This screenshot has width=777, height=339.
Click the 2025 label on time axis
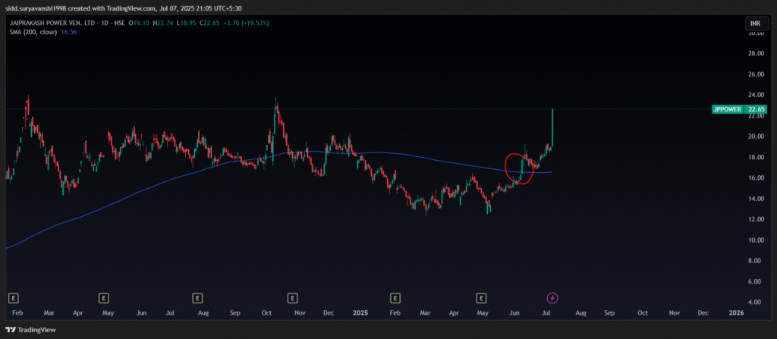coord(361,313)
